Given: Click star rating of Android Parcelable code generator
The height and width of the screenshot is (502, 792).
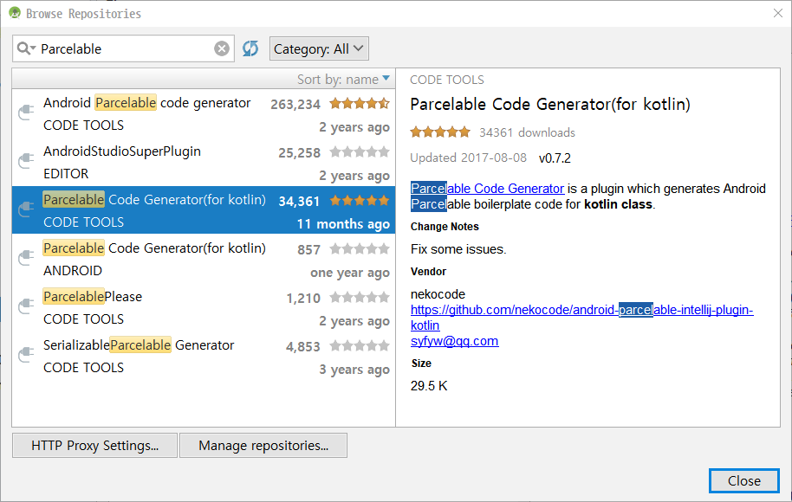Looking at the screenshot, I should click(x=359, y=104).
